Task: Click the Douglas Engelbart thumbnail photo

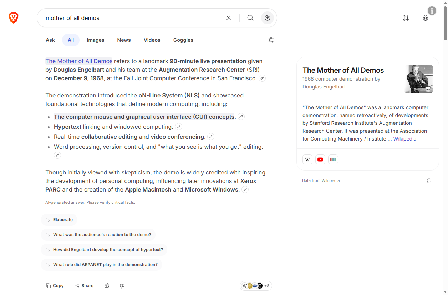Action: [419, 79]
